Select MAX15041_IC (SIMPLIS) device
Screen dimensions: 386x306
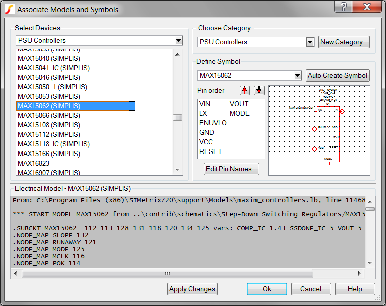(x=54, y=68)
